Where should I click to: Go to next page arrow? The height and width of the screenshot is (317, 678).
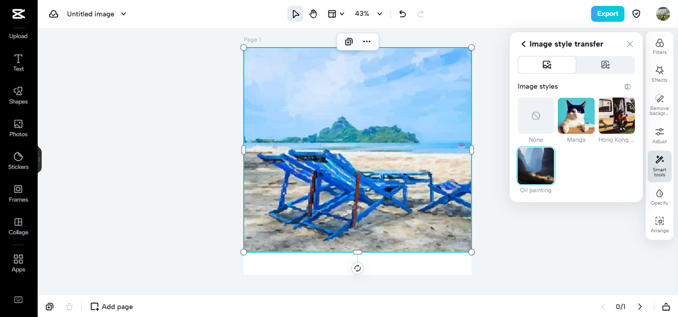640,306
